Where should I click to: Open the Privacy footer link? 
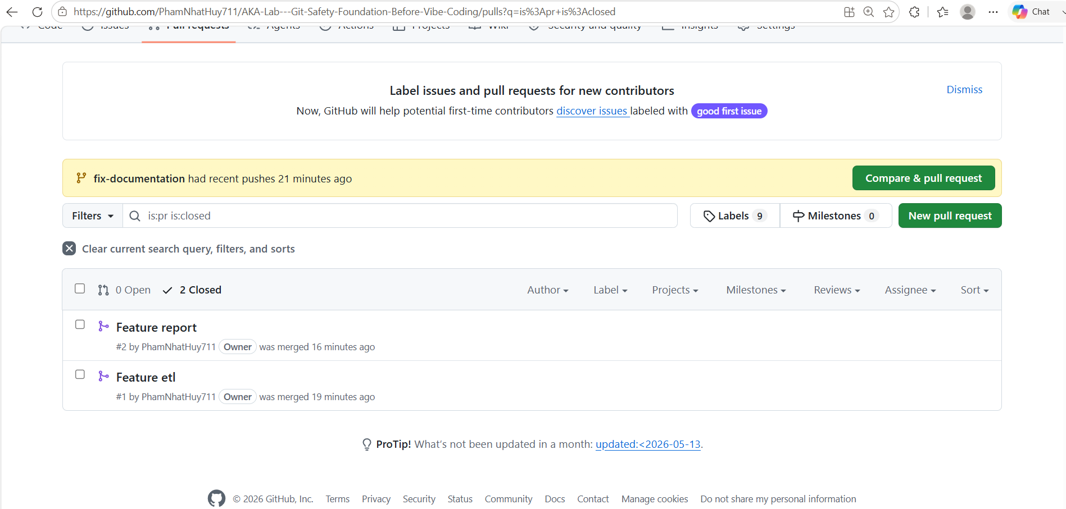[x=376, y=499]
